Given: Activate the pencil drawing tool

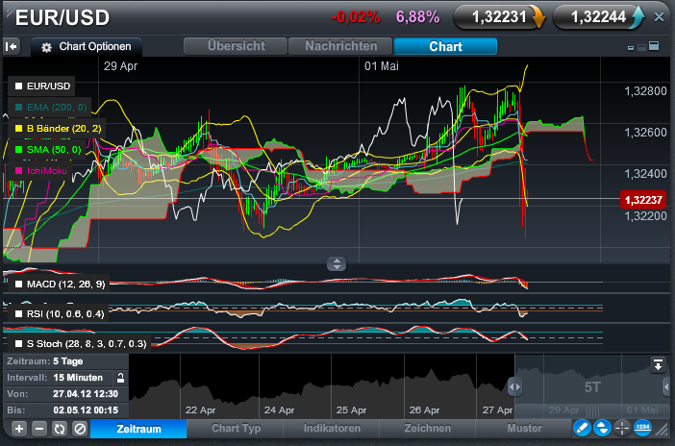Looking at the screenshot, I should pos(582,429).
